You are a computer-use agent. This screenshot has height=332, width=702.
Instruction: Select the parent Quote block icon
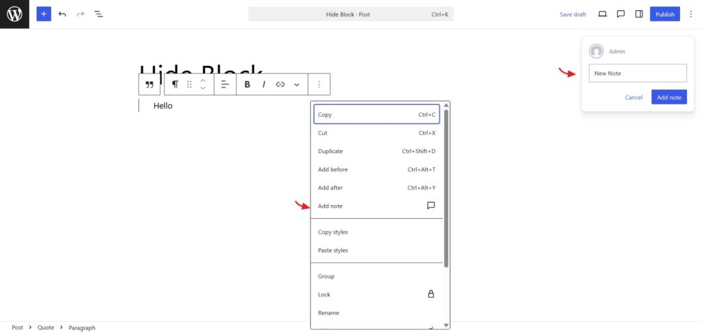(x=149, y=84)
